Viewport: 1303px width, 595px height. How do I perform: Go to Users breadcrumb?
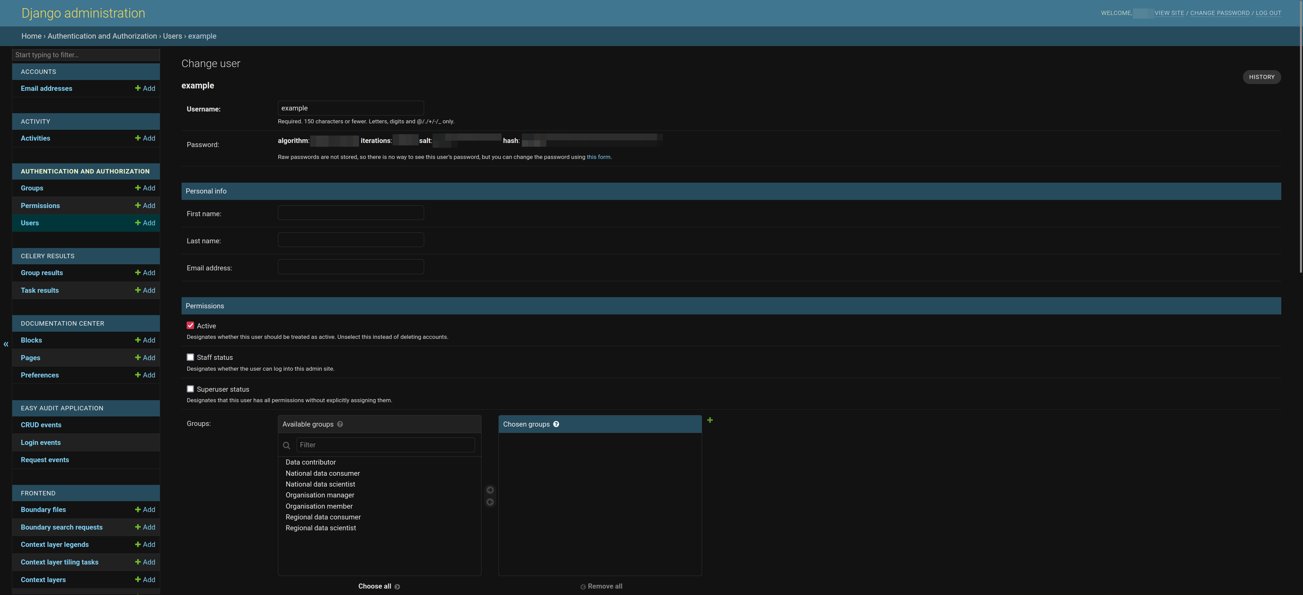coord(172,36)
